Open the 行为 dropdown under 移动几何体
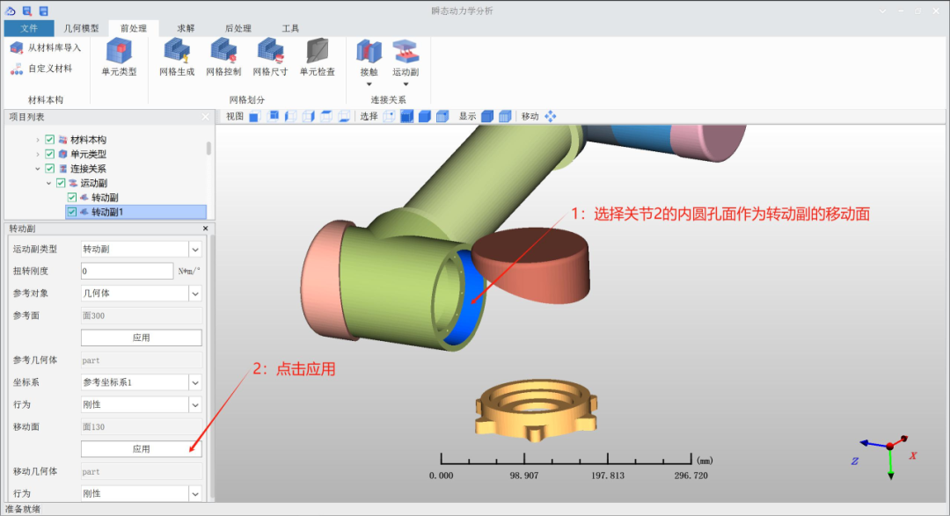Image resolution: width=950 pixels, height=516 pixels. (195, 494)
